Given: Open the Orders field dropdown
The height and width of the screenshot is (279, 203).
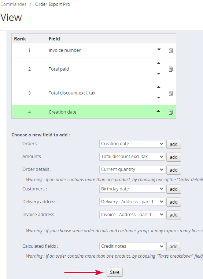Looking at the screenshot, I should pos(132,144).
